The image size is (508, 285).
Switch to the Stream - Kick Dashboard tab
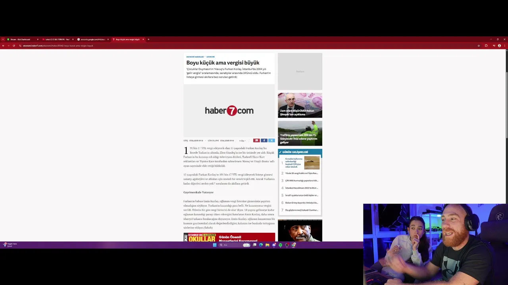(x=23, y=39)
